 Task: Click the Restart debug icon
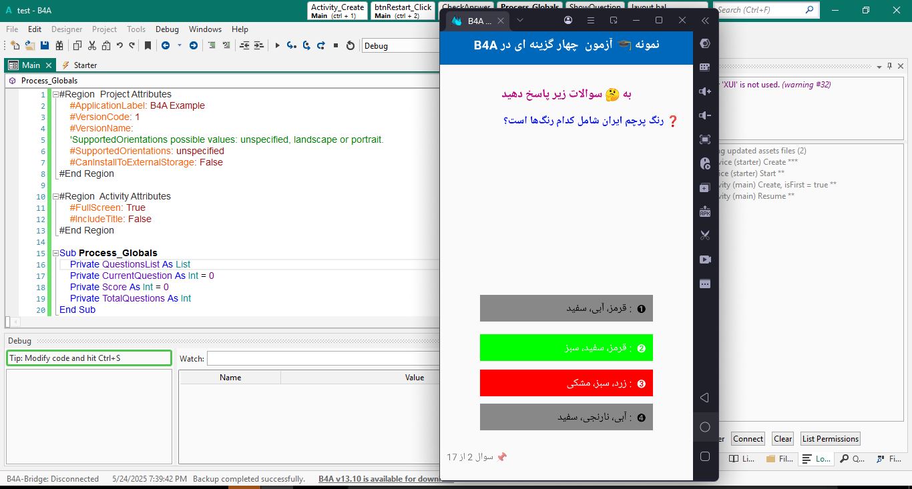pos(351,45)
